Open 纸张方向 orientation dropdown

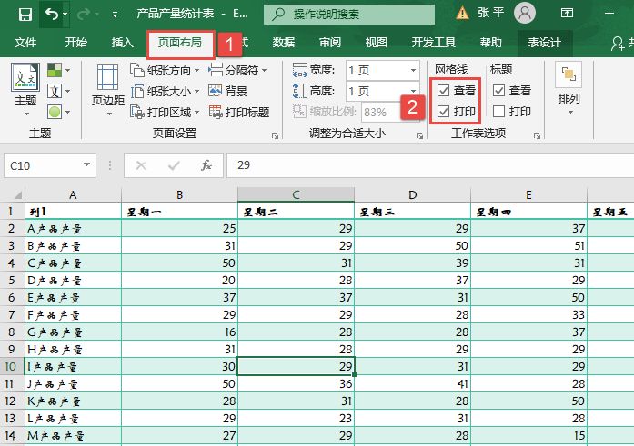pyautogui.click(x=165, y=70)
